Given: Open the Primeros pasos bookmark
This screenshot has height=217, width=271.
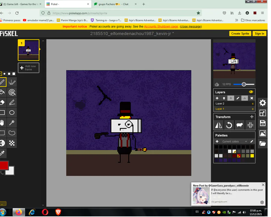Looking at the screenshot, I should point(10,20).
